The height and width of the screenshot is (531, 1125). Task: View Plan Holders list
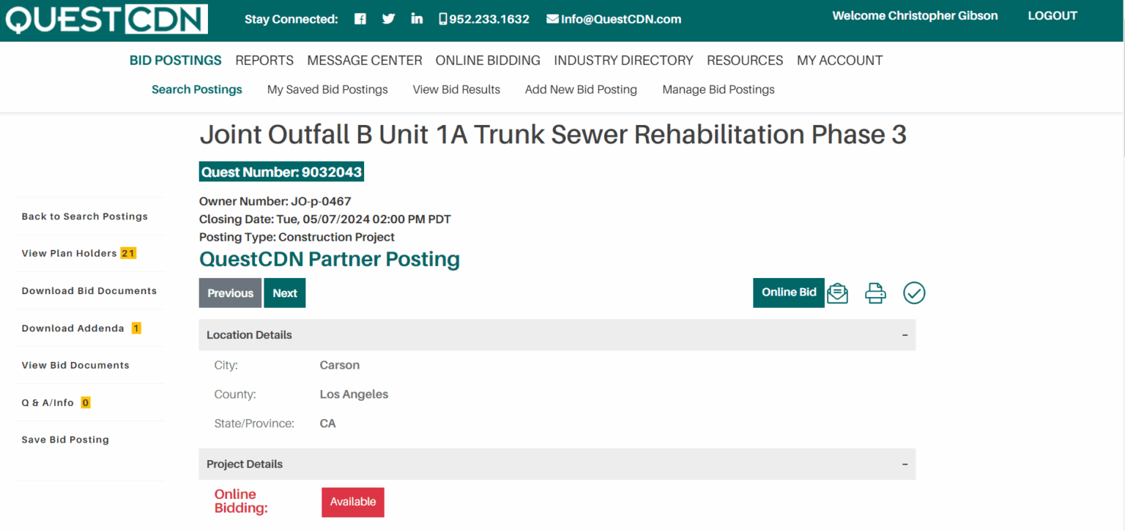pyautogui.click(x=70, y=254)
